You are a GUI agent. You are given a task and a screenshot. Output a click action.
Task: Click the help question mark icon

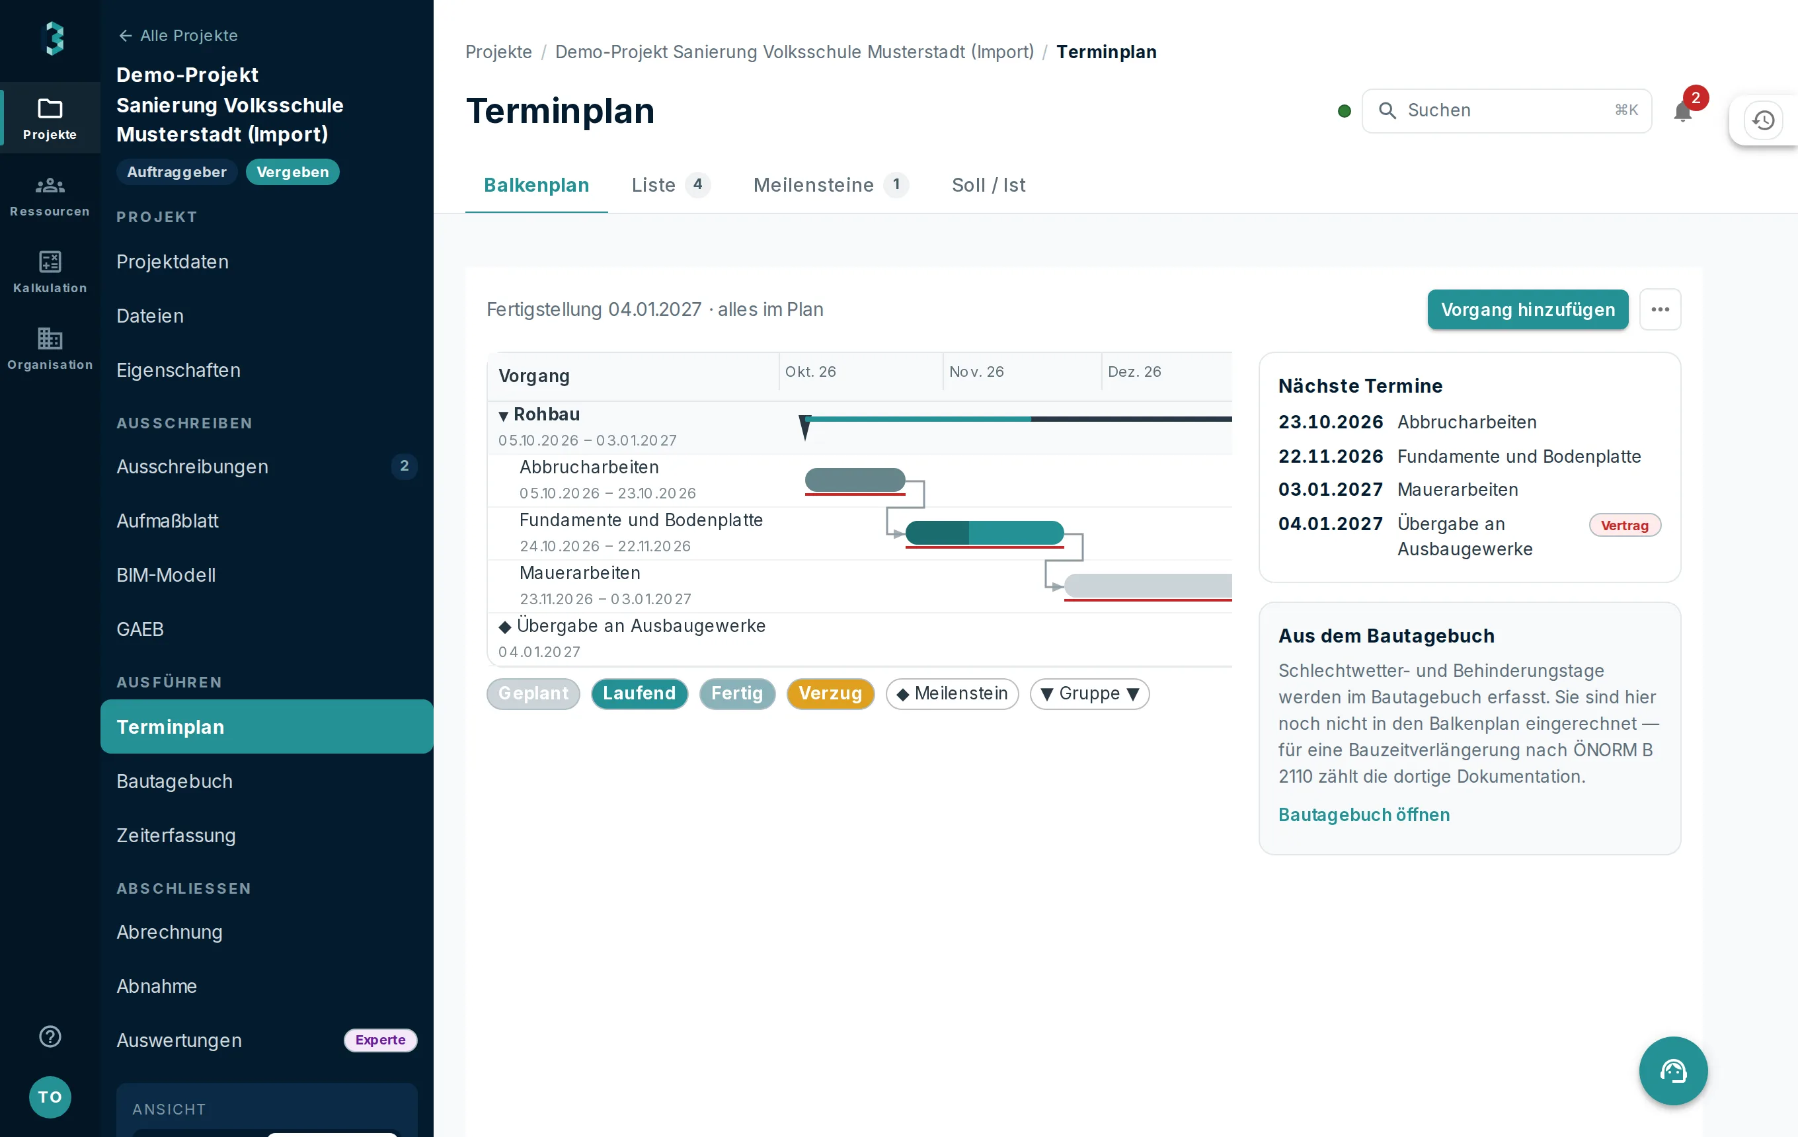coord(50,1037)
